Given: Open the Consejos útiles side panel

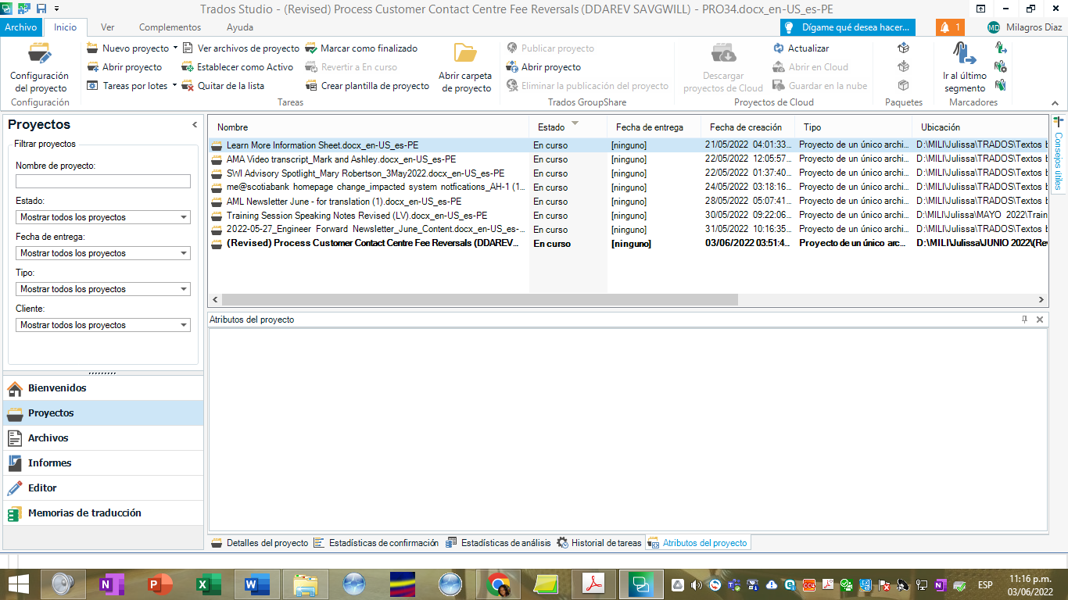Looking at the screenshot, I should (x=1059, y=155).
